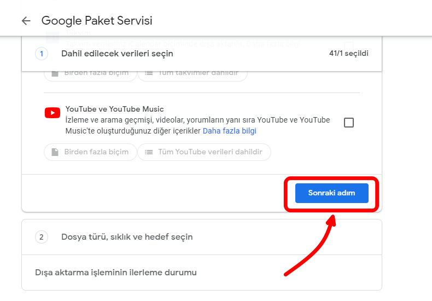The width and height of the screenshot is (432, 301).
Task: Click the '41/1 seçildi' selection count
Action: [348, 54]
